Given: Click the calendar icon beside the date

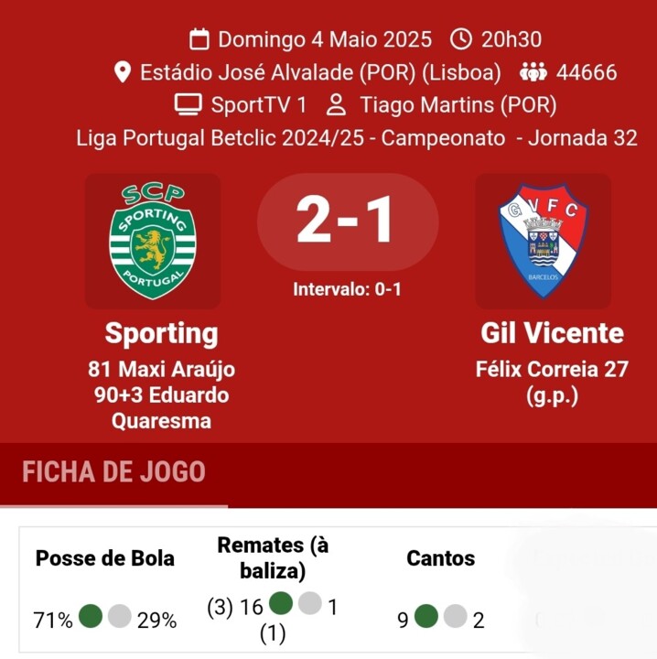Looking at the screenshot, I should pyautogui.click(x=199, y=39).
